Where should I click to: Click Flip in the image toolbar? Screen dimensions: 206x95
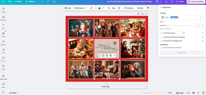click(114, 8)
